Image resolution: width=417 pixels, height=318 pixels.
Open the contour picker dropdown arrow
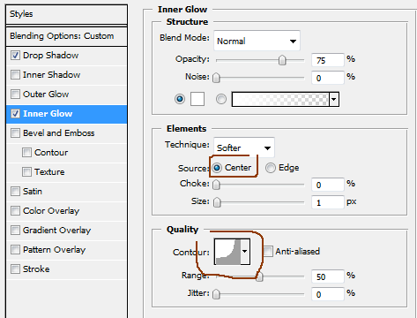[x=245, y=252]
